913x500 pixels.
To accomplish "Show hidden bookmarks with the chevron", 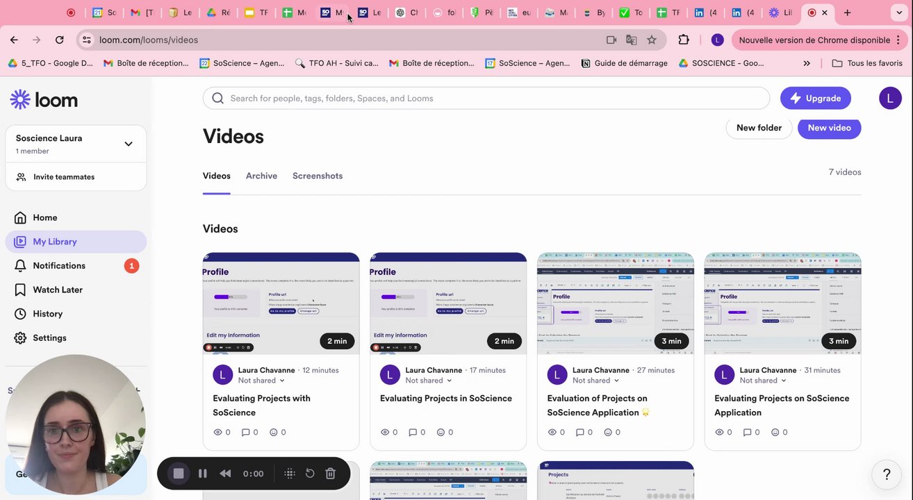I will (807, 63).
